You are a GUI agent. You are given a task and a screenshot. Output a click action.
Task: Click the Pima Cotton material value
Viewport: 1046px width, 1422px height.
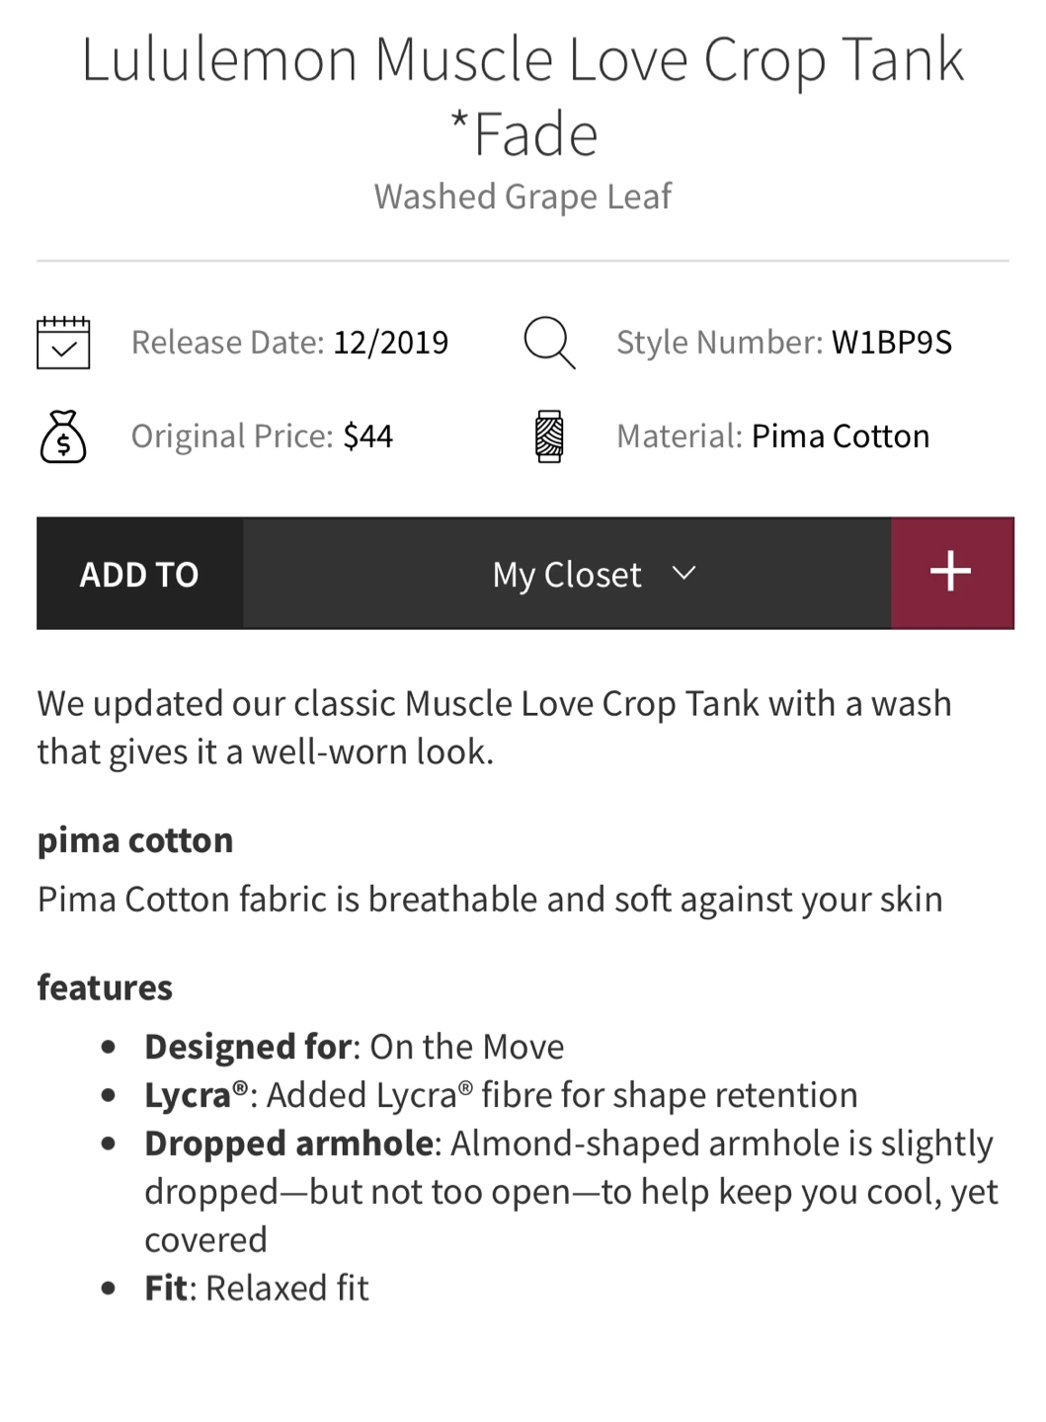[x=840, y=436]
